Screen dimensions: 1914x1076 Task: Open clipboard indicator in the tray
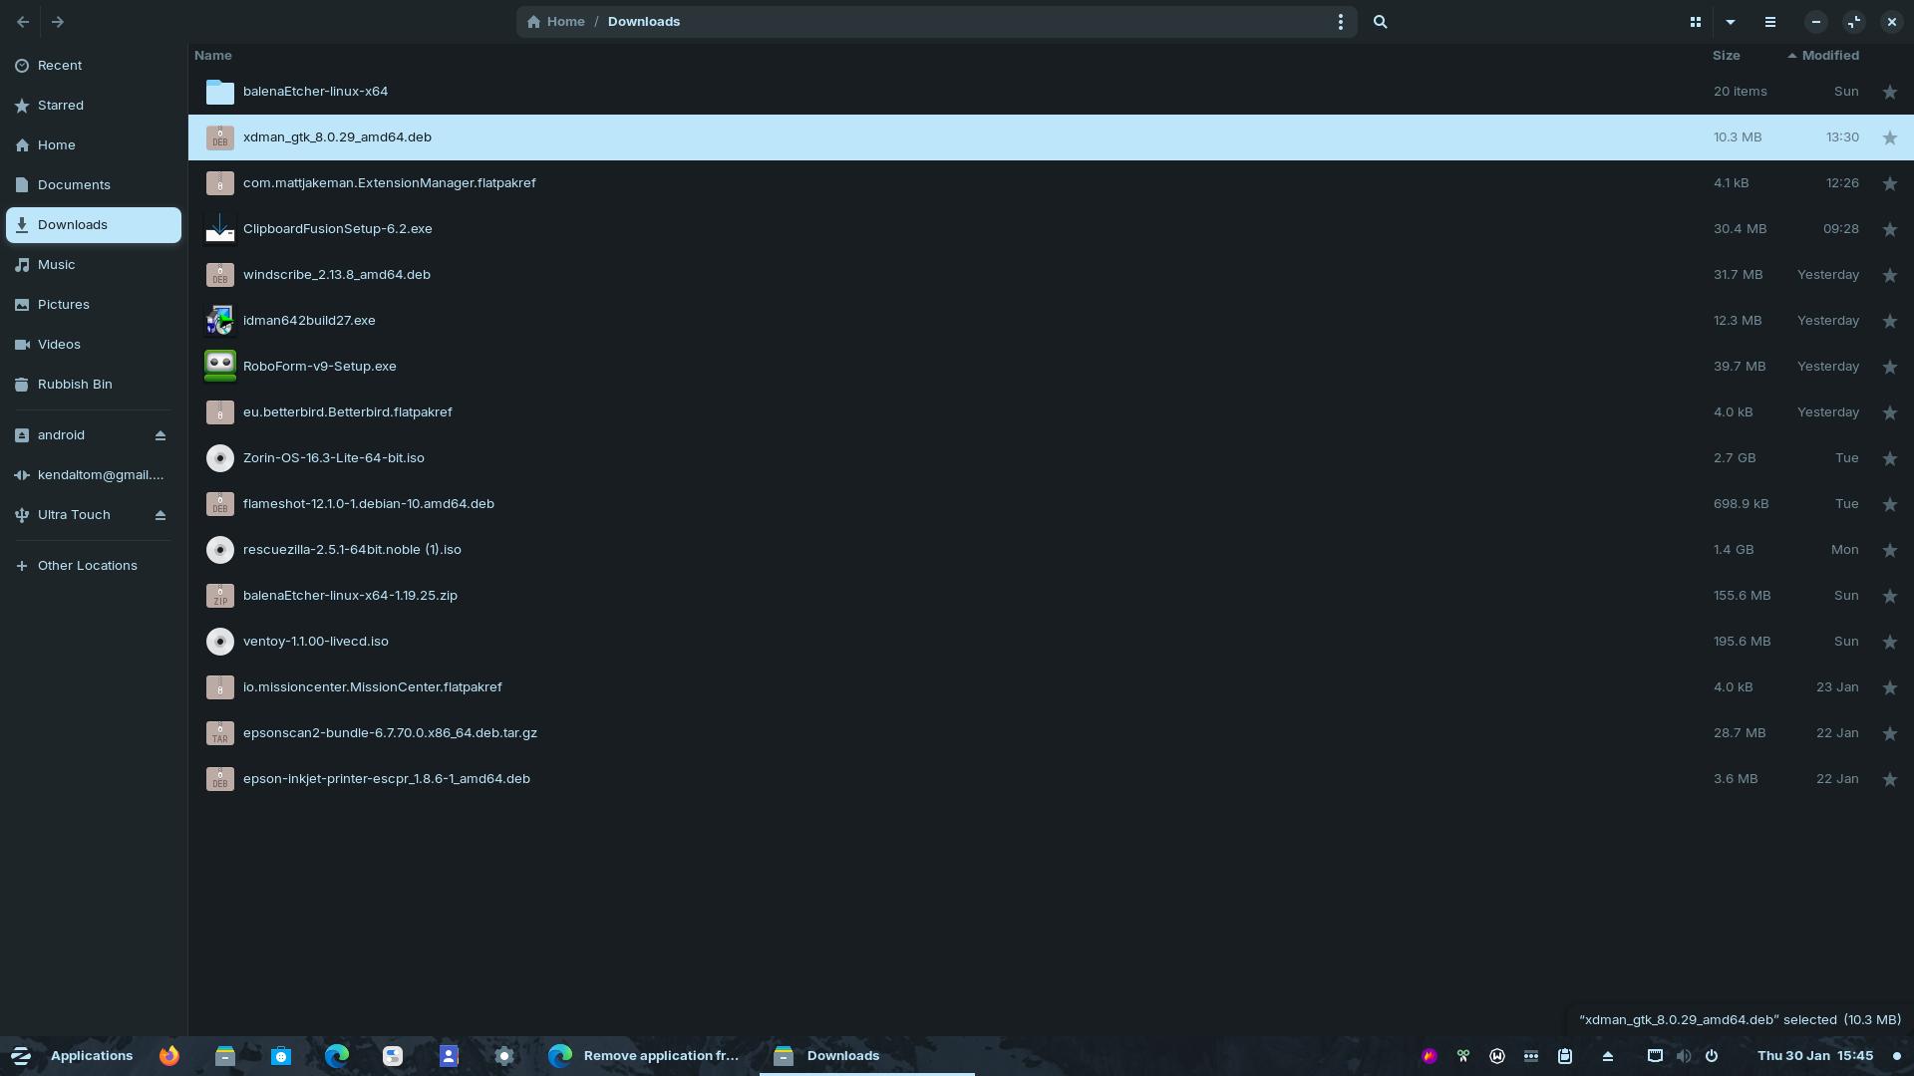[x=1565, y=1056]
